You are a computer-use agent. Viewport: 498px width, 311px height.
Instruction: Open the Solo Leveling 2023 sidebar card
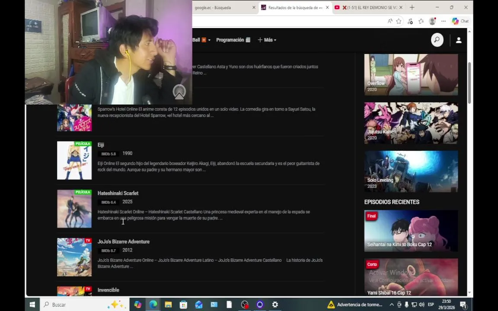coord(411,171)
